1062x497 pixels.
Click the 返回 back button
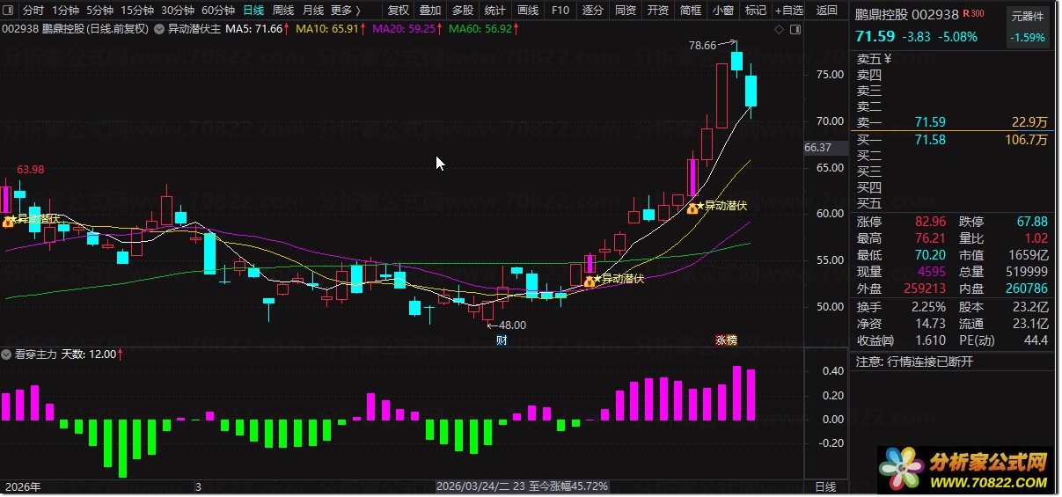point(827,11)
